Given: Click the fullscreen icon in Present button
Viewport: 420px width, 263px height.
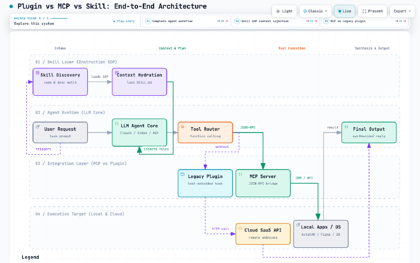Looking at the screenshot, I should click(364, 11).
